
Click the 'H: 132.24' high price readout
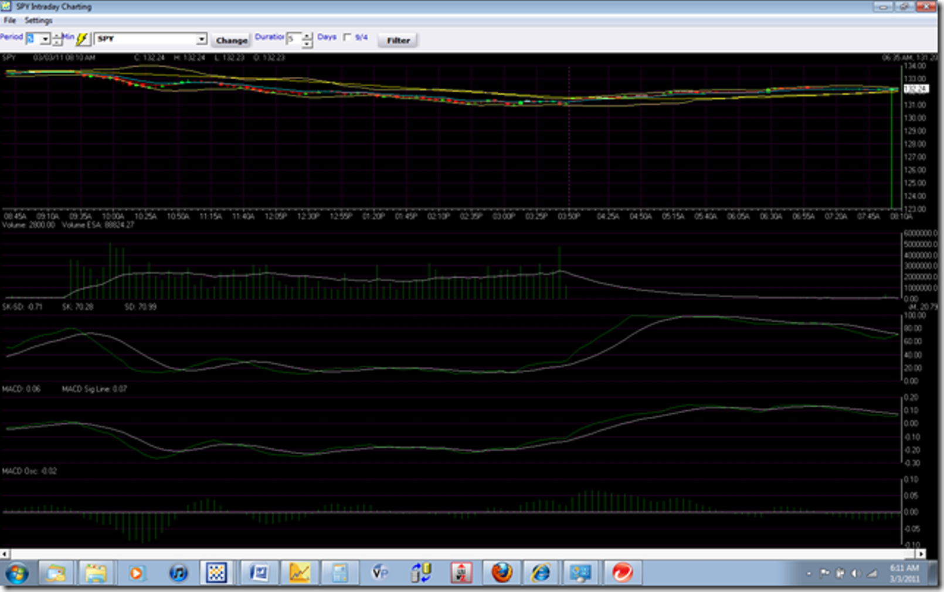click(x=189, y=57)
